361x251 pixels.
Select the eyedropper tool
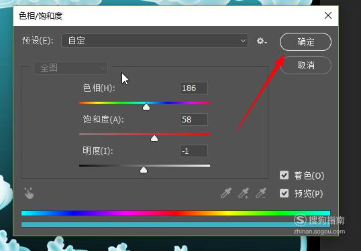point(226,193)
